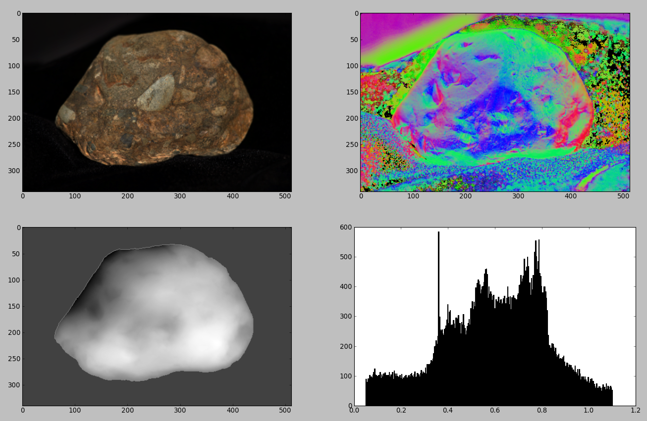The height and width of the screenshot is (421, 647).
Task: Click the "0.2" label on histogram x-axis
Action: 401,411
